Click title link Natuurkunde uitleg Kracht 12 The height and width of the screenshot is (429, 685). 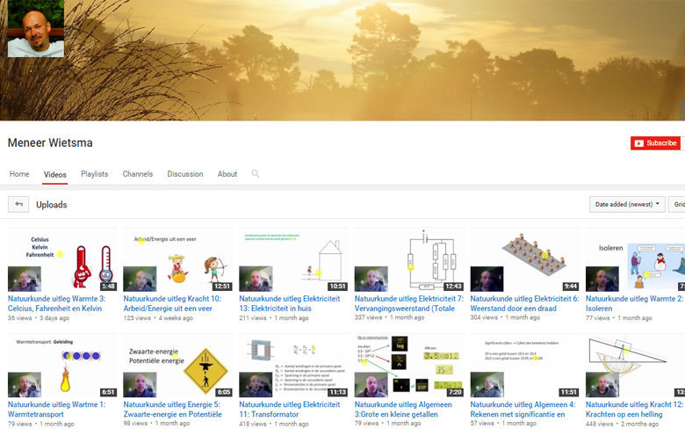(634, 410)
